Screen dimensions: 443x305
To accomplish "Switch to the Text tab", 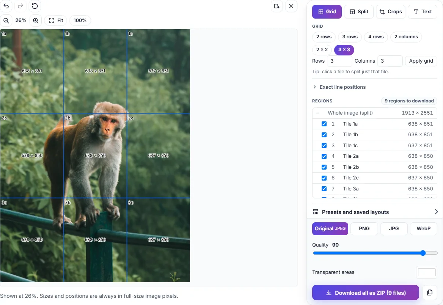I will [423, 12].
